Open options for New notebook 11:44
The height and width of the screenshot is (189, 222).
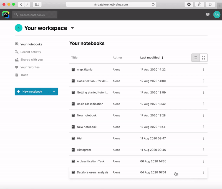point(204,127)
